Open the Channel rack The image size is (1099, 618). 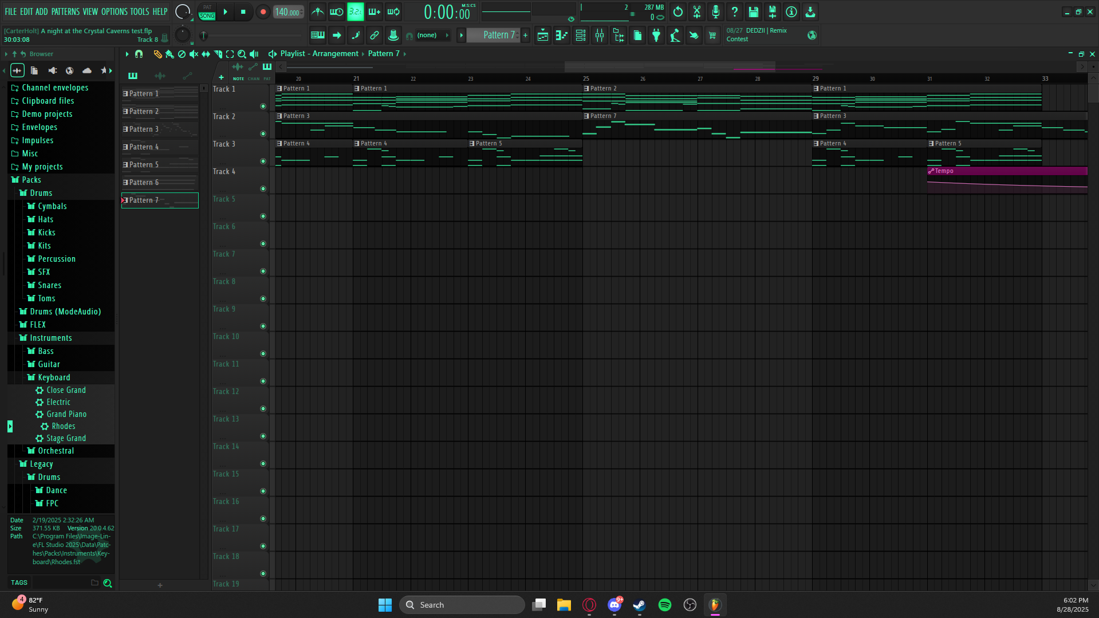point(580,36)
